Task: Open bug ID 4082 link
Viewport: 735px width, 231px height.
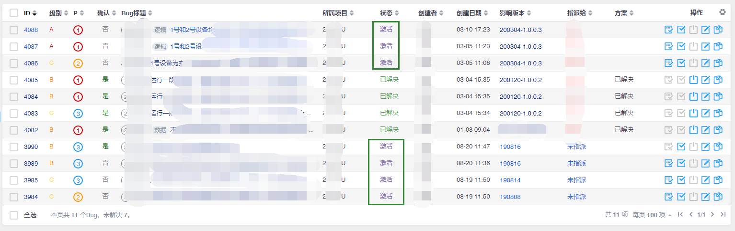Action: click(x=31, y=130)
